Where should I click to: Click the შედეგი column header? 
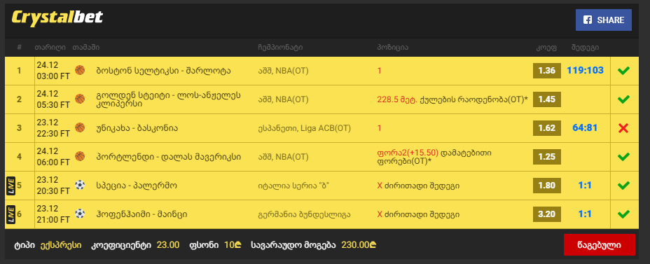[x=585, y=47]
